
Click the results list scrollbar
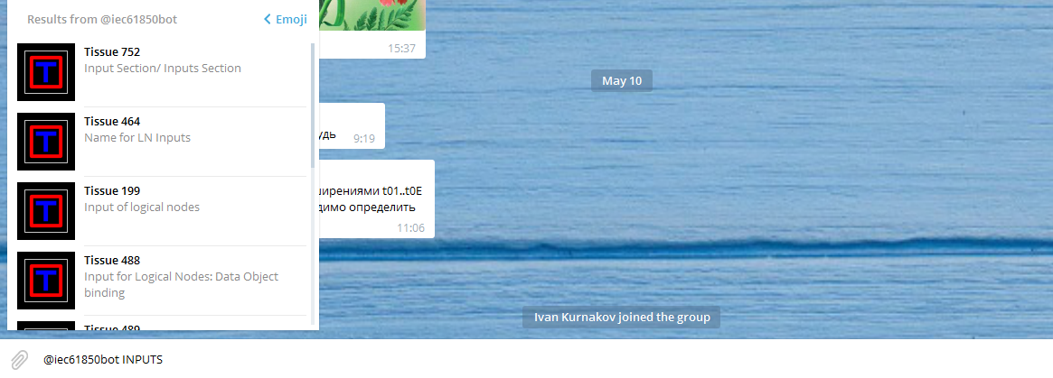[312, 106]
